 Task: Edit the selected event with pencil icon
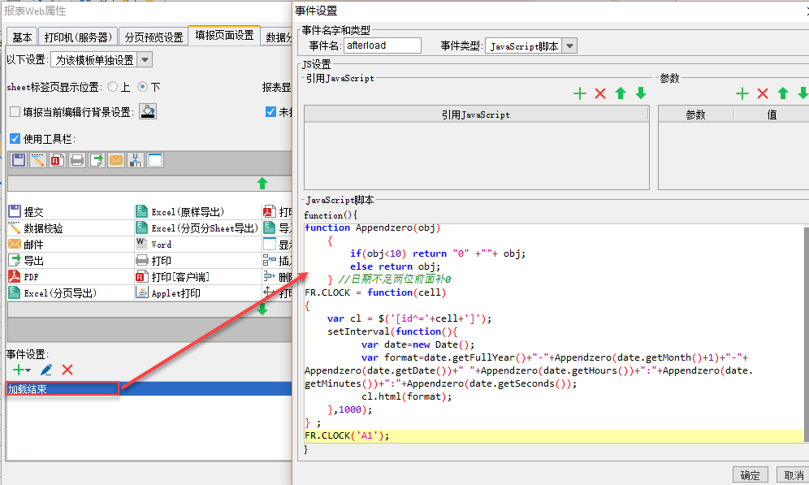click(46, 370)
